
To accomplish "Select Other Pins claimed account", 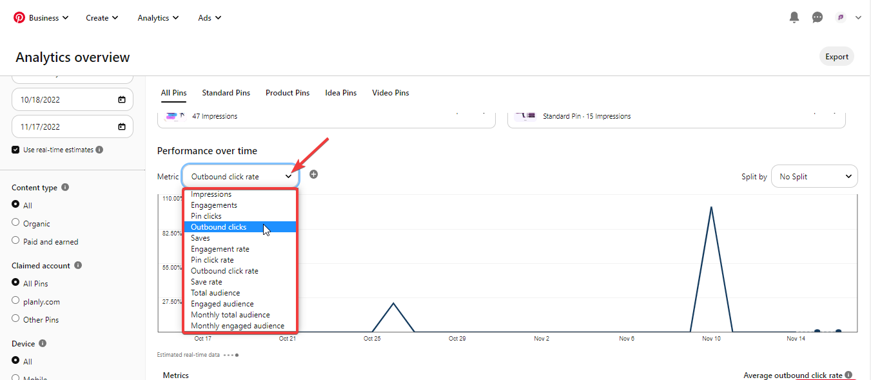I will (x=15, y=319).
